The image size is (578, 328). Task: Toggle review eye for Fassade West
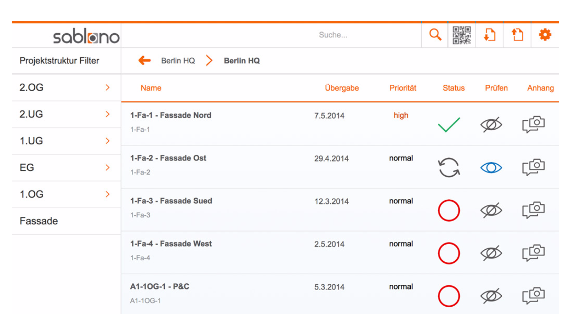click(x=491, y=253)
